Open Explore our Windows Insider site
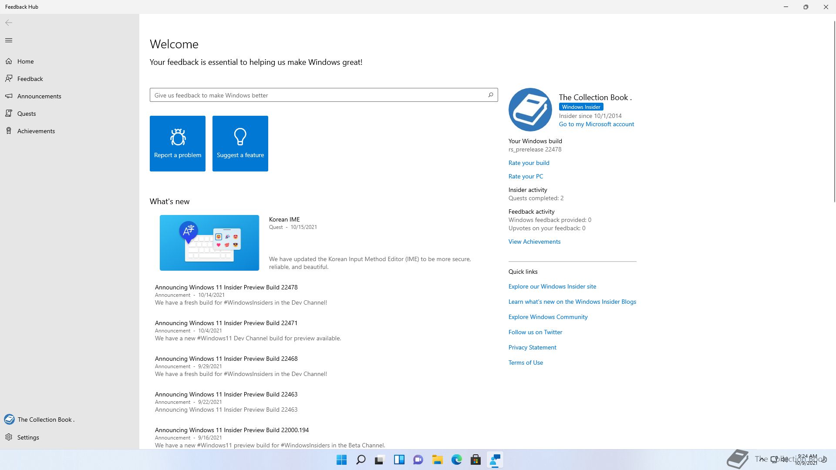Image resolution: width=836 pixels, height=470 pixels. tap(553, 286)
